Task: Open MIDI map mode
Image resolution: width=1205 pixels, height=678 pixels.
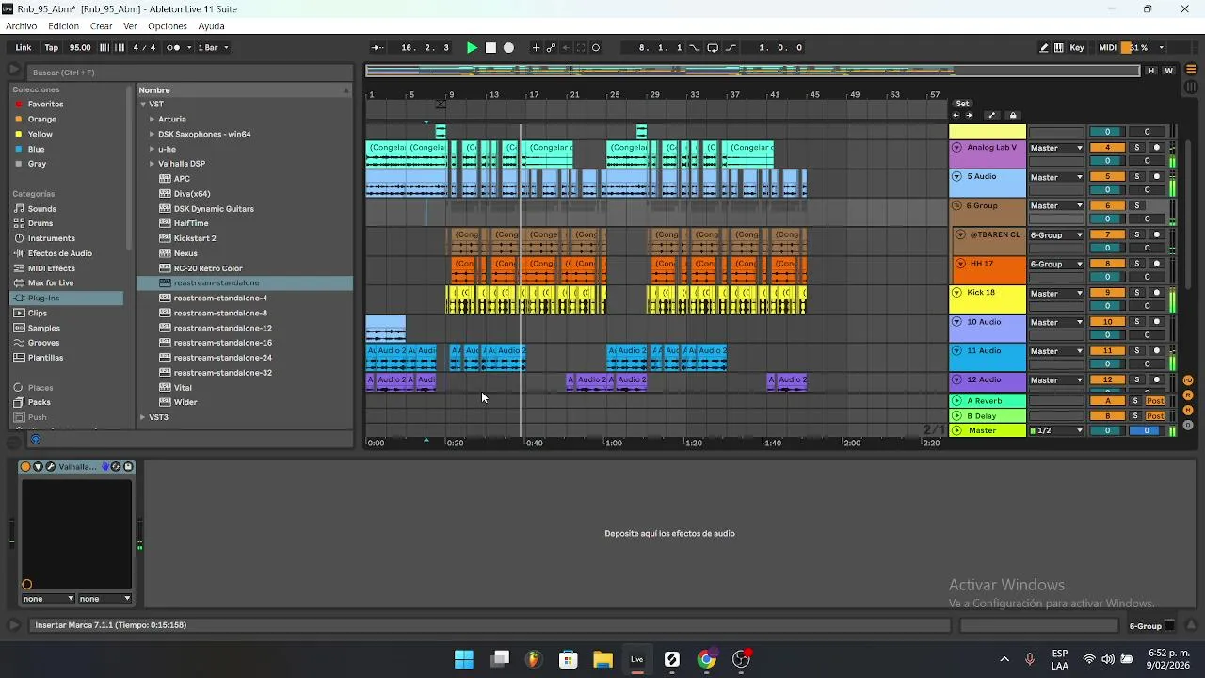Action: tap(1107, 47)
